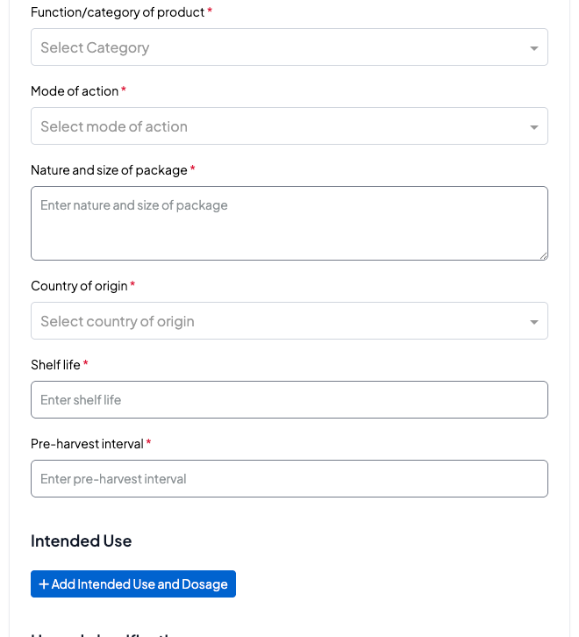
Task: Click the Pre-harvest interval label
Action: 87,444
